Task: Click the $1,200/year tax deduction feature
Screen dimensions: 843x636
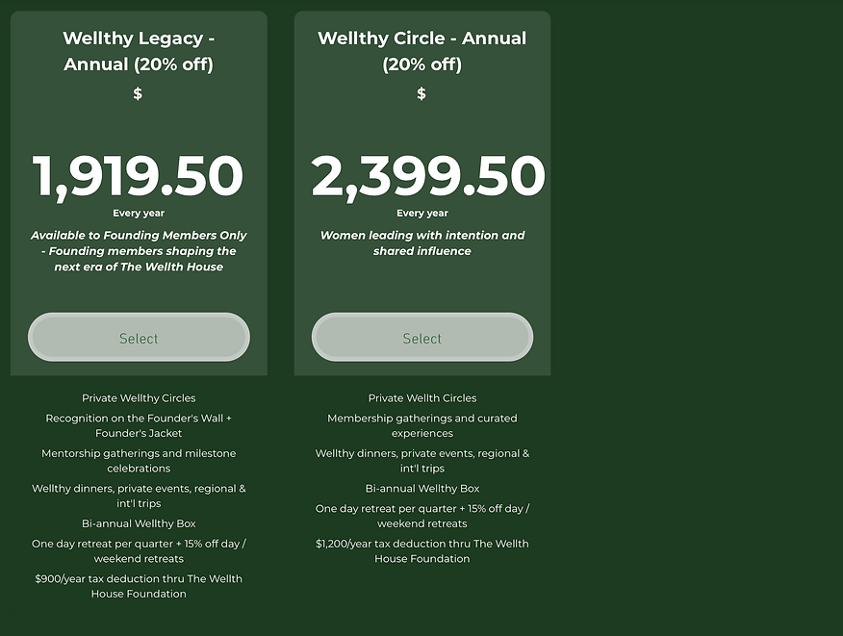Action: point(422,550)
